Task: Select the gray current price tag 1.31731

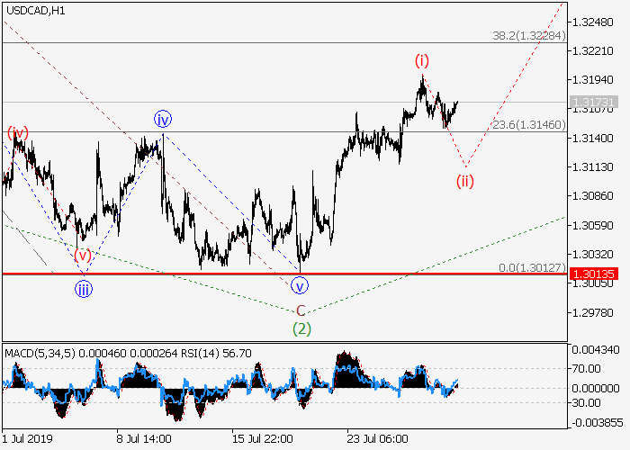Action: point(597,102)
